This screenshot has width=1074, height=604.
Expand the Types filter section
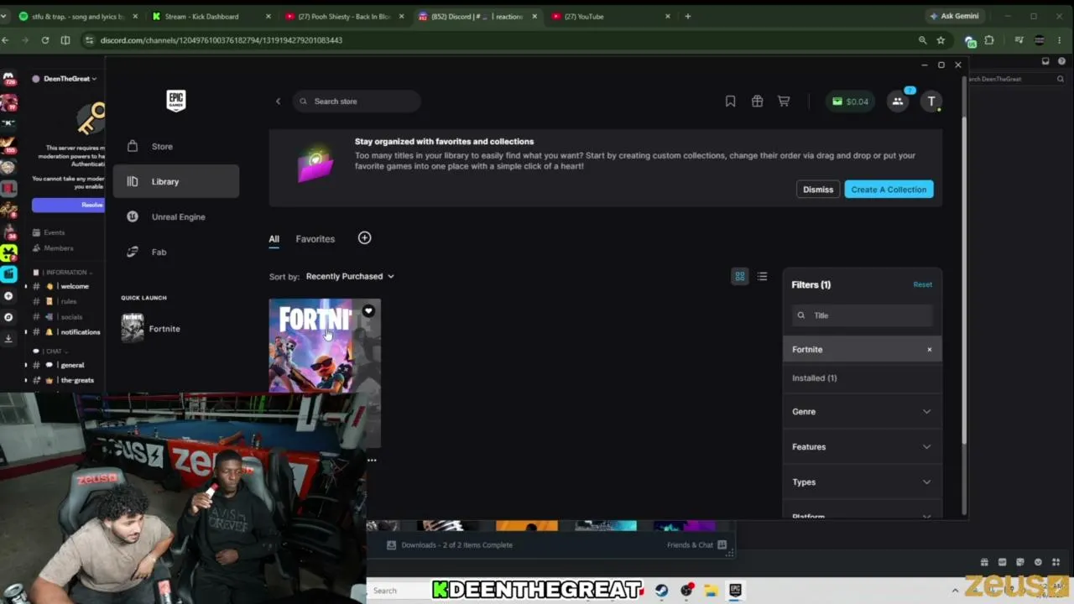click(x=863, y=482)
